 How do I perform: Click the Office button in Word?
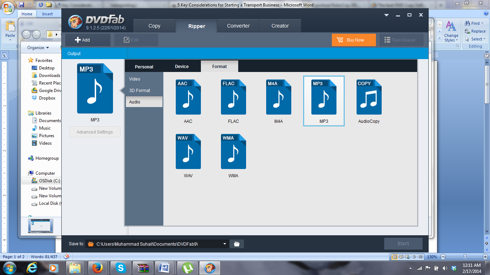tap(9, 7)
